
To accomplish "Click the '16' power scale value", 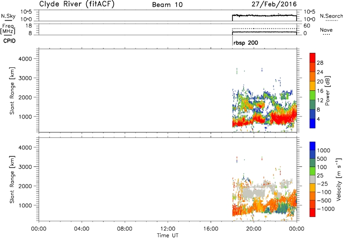I will (x=320, y=91).
